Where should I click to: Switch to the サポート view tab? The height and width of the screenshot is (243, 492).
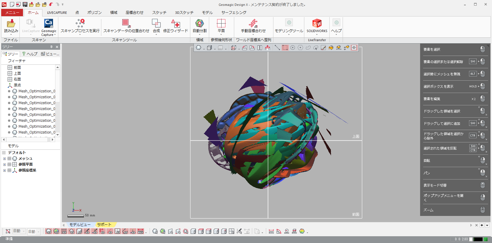[x=104, y=225]
